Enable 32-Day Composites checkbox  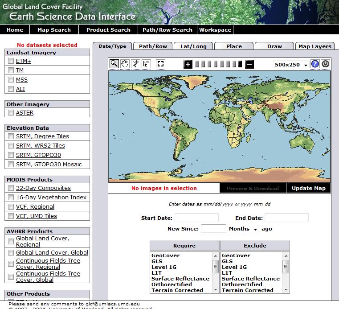11,188
